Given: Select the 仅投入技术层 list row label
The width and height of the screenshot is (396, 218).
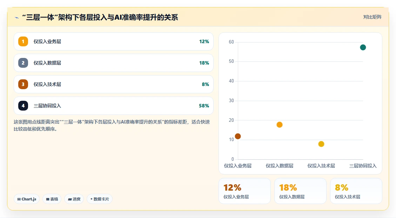Looking at the screenshot, I should click(x=47, y=84).
